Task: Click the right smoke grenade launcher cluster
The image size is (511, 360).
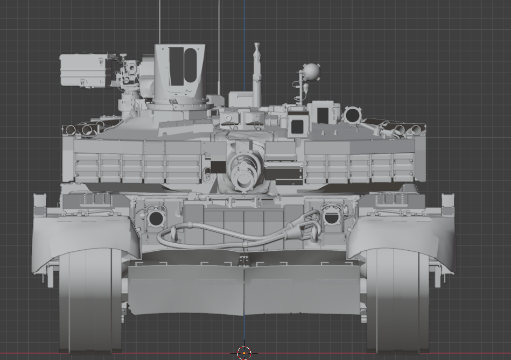Action: (403, 130)
